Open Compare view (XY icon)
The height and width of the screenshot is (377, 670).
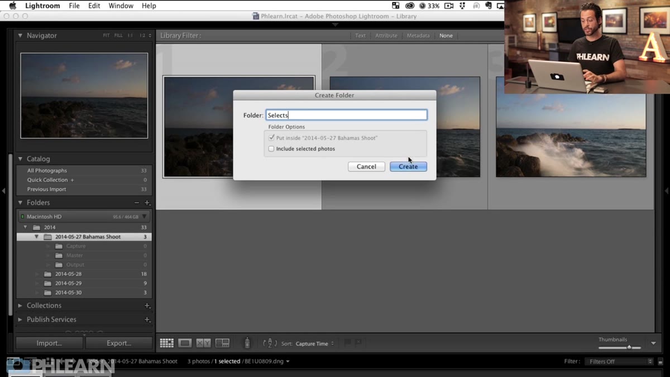pos(203,344)
